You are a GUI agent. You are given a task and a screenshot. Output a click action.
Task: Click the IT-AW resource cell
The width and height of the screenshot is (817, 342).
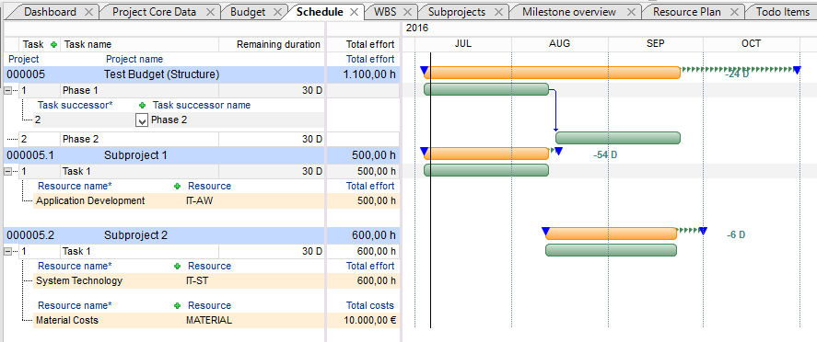coord(200,200)
